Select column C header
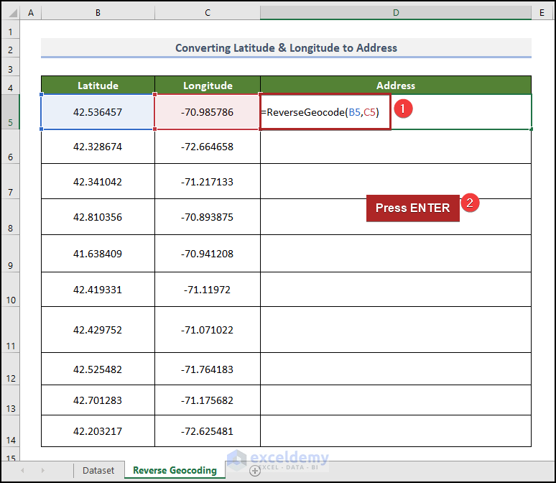The image size is (556, 483). 208,13
